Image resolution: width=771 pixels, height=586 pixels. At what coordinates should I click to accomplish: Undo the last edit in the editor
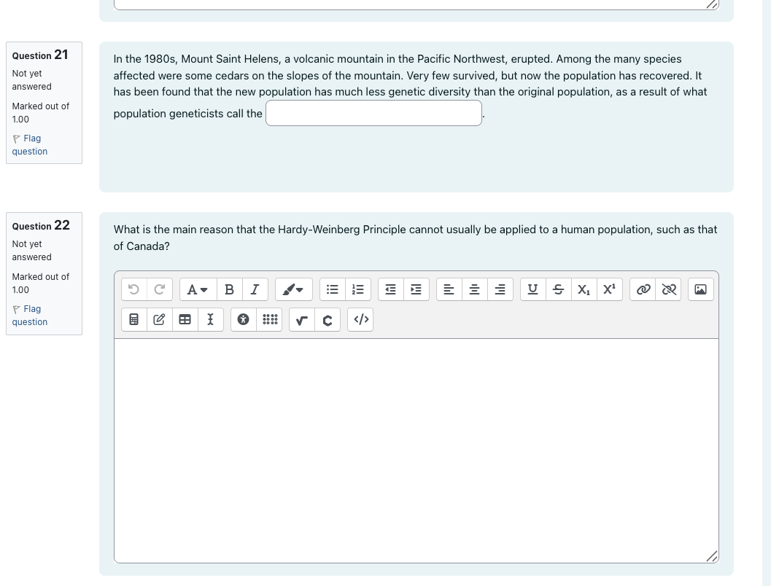[133, 289]
